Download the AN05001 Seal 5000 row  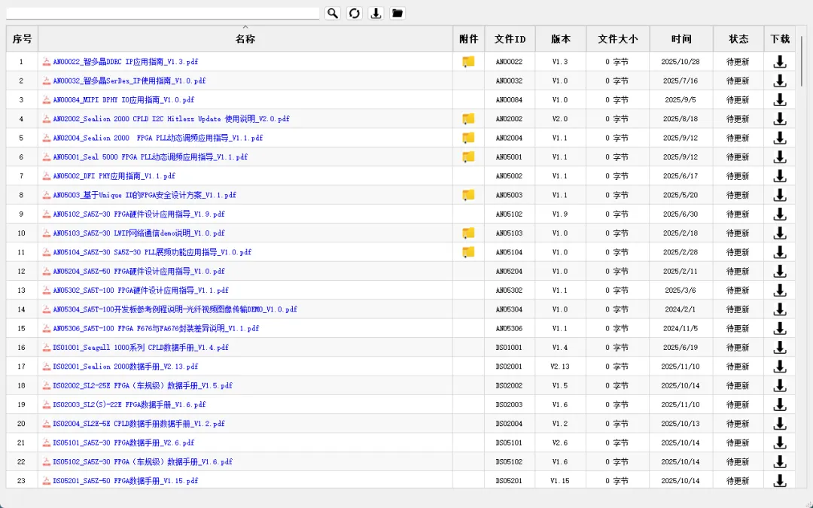point(779,157)
